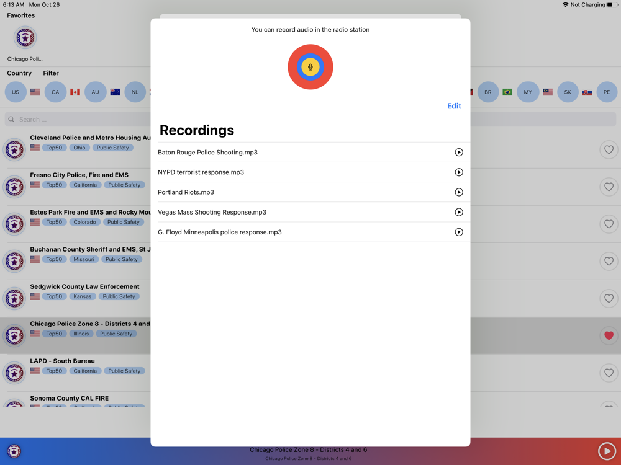The width and height of the screenshot is (621, 465).
Task: Check the battery status icon
Action: (x=612, y=5)
